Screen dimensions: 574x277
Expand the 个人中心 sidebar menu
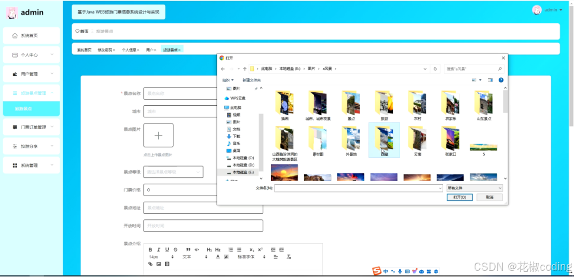point(31,55)
